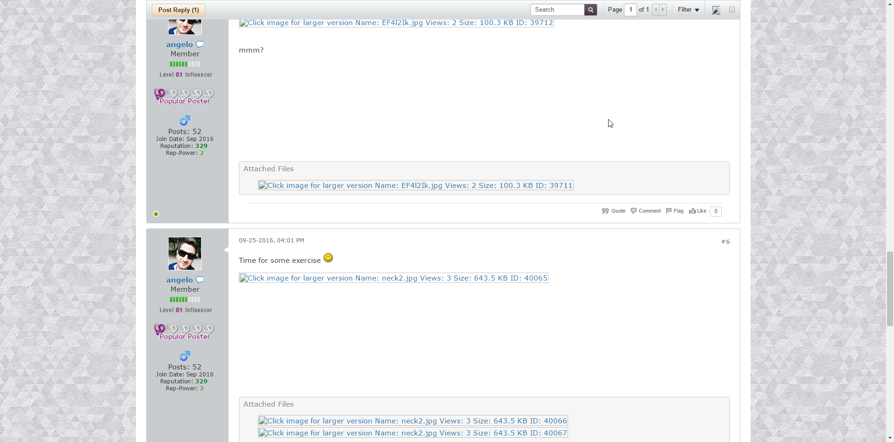Click the page number input box
Viewport: 894px width, 442px height.
pos(630,10)
